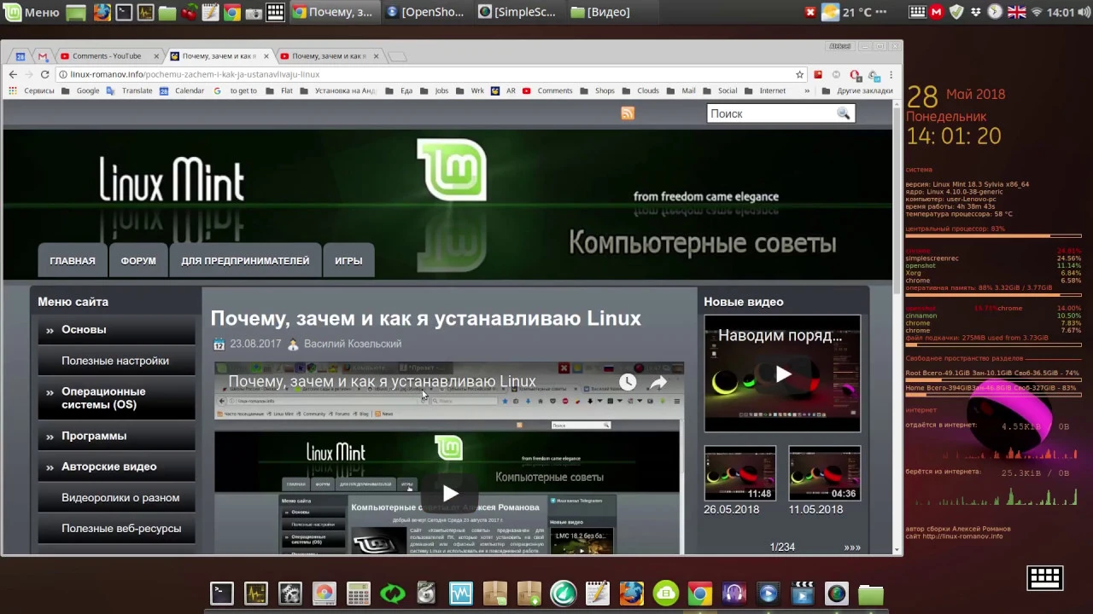The width and height of the screenshot is (1093, 614).
Task: Click the magnifier search button
Action: tap(844, 113)
